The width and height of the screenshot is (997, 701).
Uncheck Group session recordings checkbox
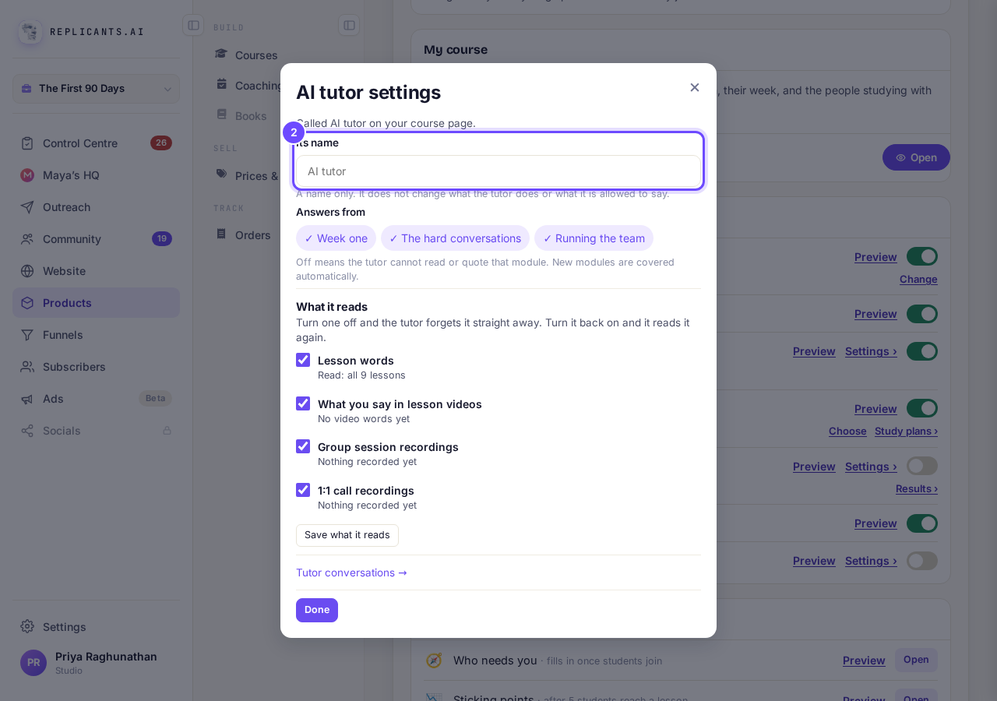tap(303, 446)
